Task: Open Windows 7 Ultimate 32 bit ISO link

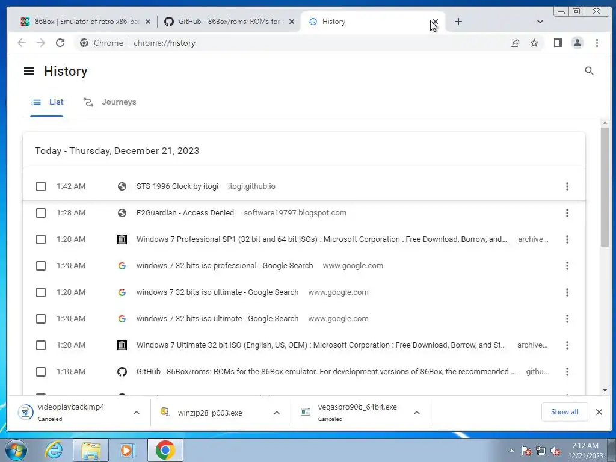Action: point(321,345)
